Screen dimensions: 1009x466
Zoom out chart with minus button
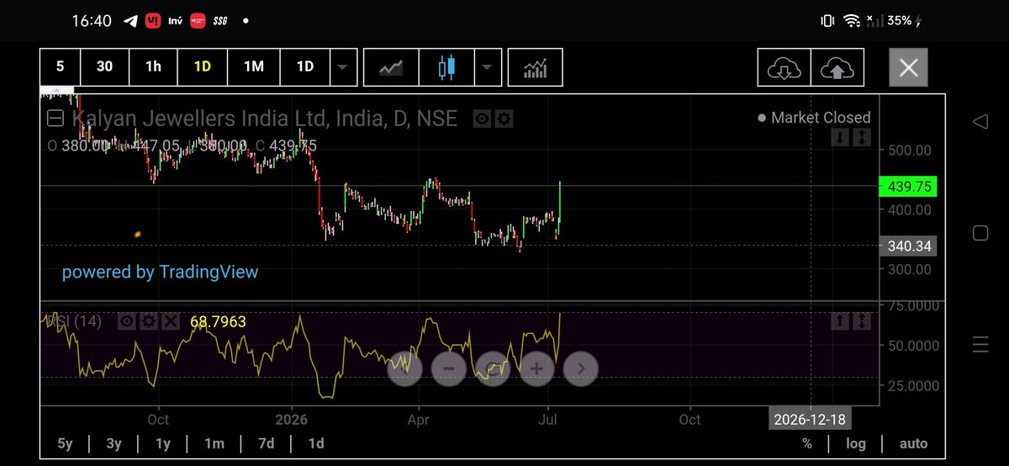click(449, 368)
